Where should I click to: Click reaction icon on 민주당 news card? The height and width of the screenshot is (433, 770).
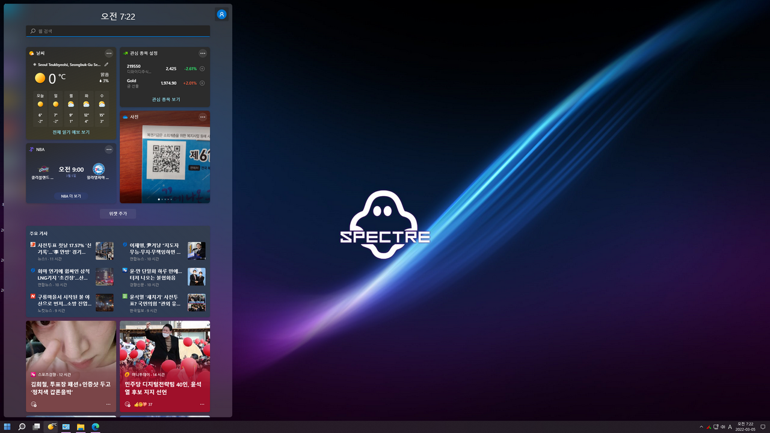tap(128, 404)
